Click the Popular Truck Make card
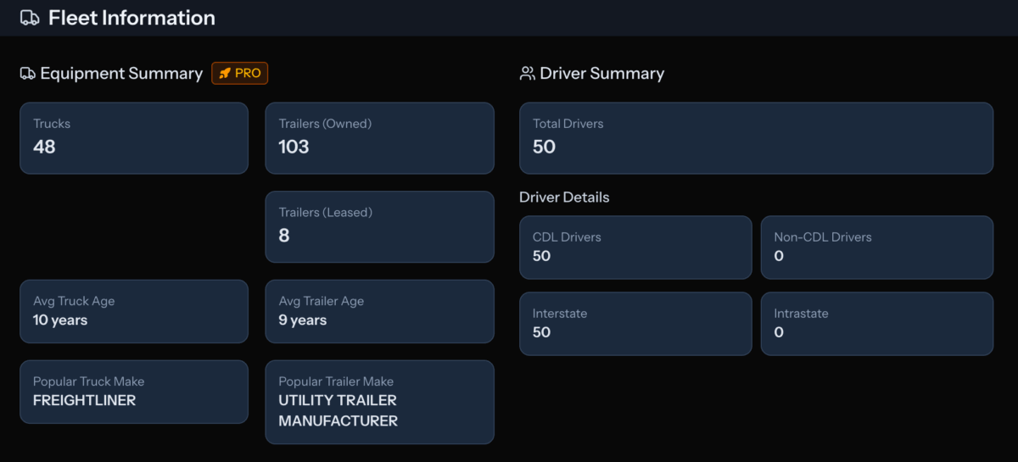 (x=134, y=392)
